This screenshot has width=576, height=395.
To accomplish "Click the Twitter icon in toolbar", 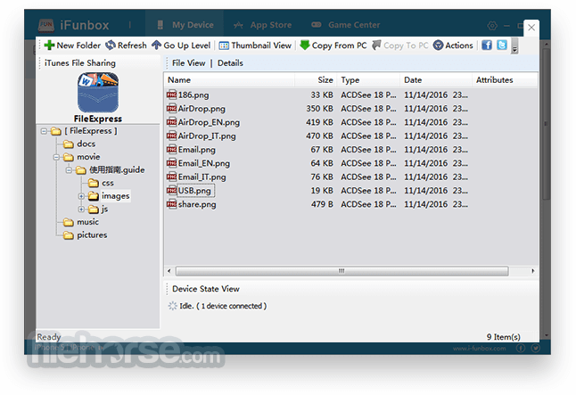I will click(x=502, y=45).
